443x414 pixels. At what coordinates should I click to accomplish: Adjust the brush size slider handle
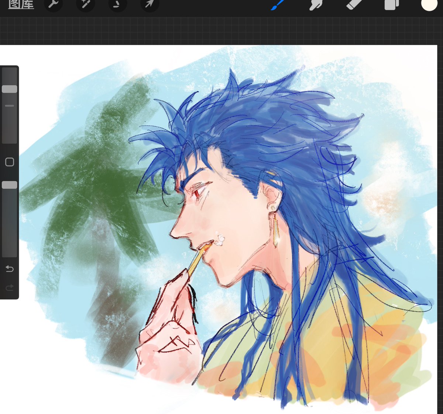click(x=10, y=89)
